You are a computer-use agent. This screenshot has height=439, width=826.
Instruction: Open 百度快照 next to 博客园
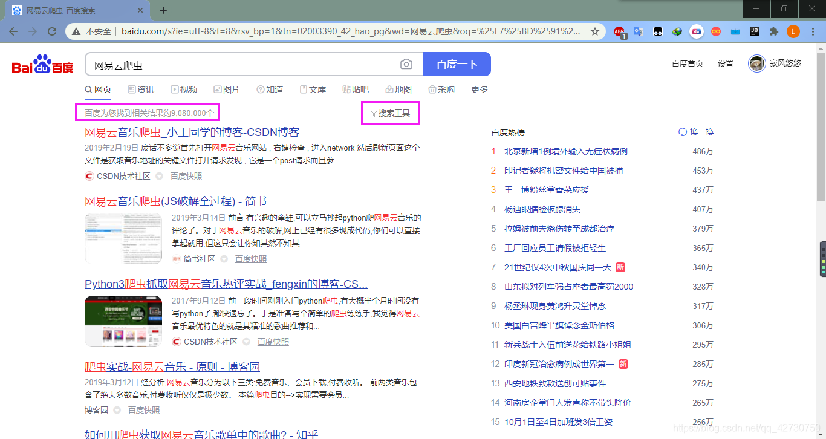(144, 411)
